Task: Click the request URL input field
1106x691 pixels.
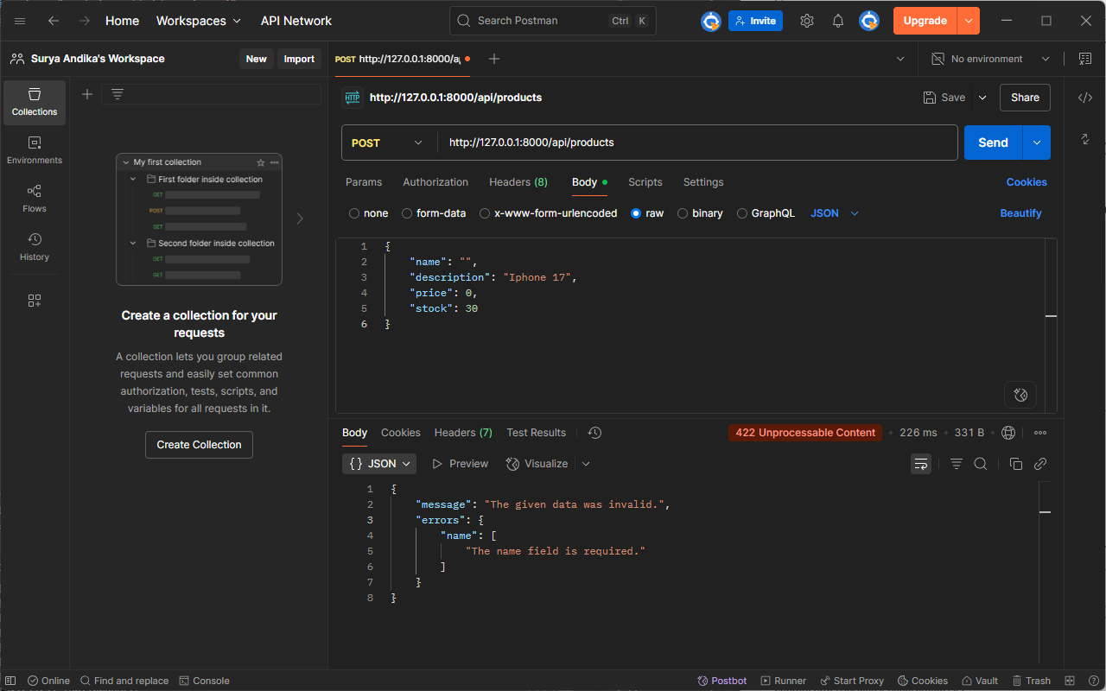Action: coord(696,143)
